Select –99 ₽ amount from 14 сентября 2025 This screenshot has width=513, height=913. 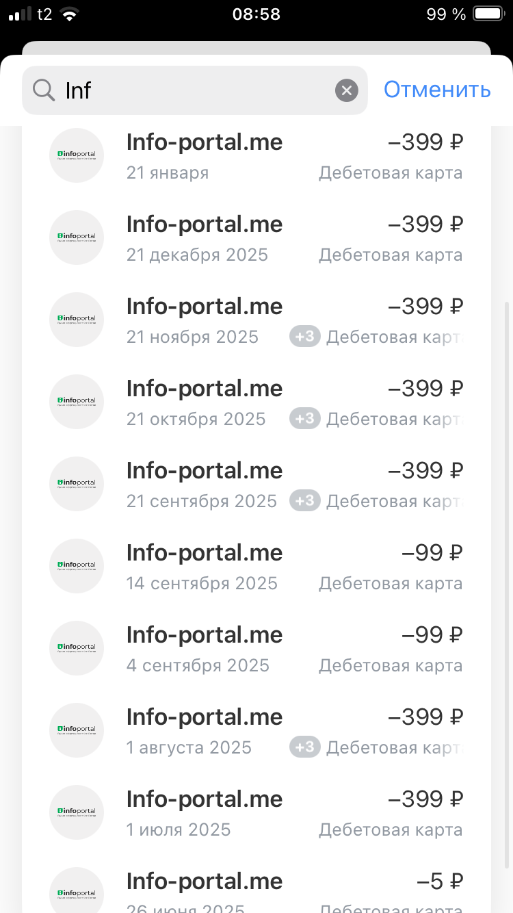[432, 553]
